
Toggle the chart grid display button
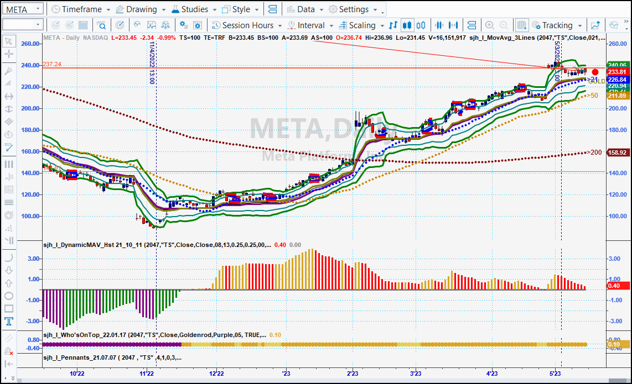tap(521, 25)
